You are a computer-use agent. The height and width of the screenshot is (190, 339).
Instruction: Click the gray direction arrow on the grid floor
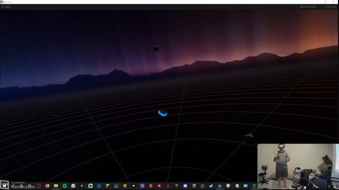(x=248, y=135)
